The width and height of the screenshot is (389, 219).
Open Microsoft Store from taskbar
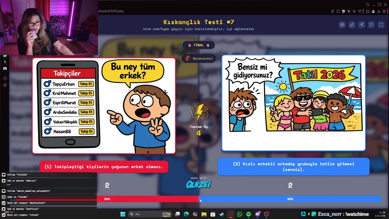coord(213,214)
